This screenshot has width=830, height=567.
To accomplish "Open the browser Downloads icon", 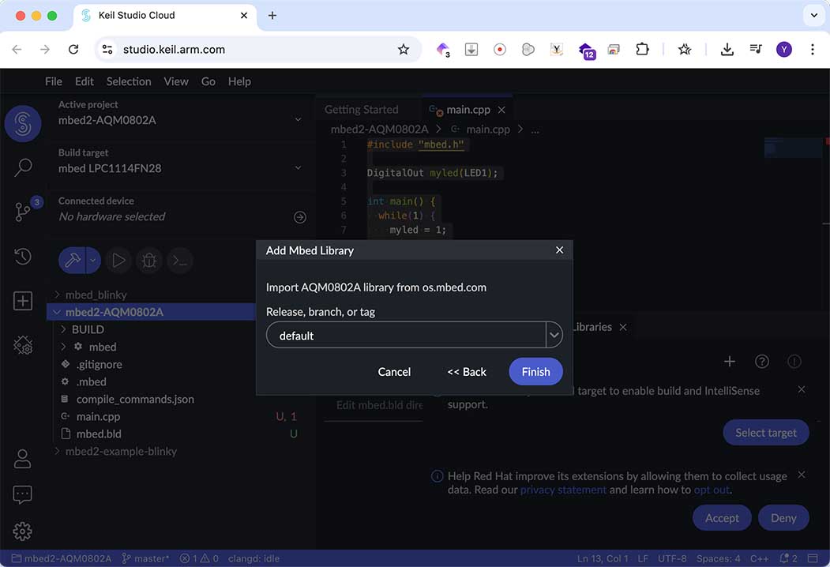I will click(727, 49).
